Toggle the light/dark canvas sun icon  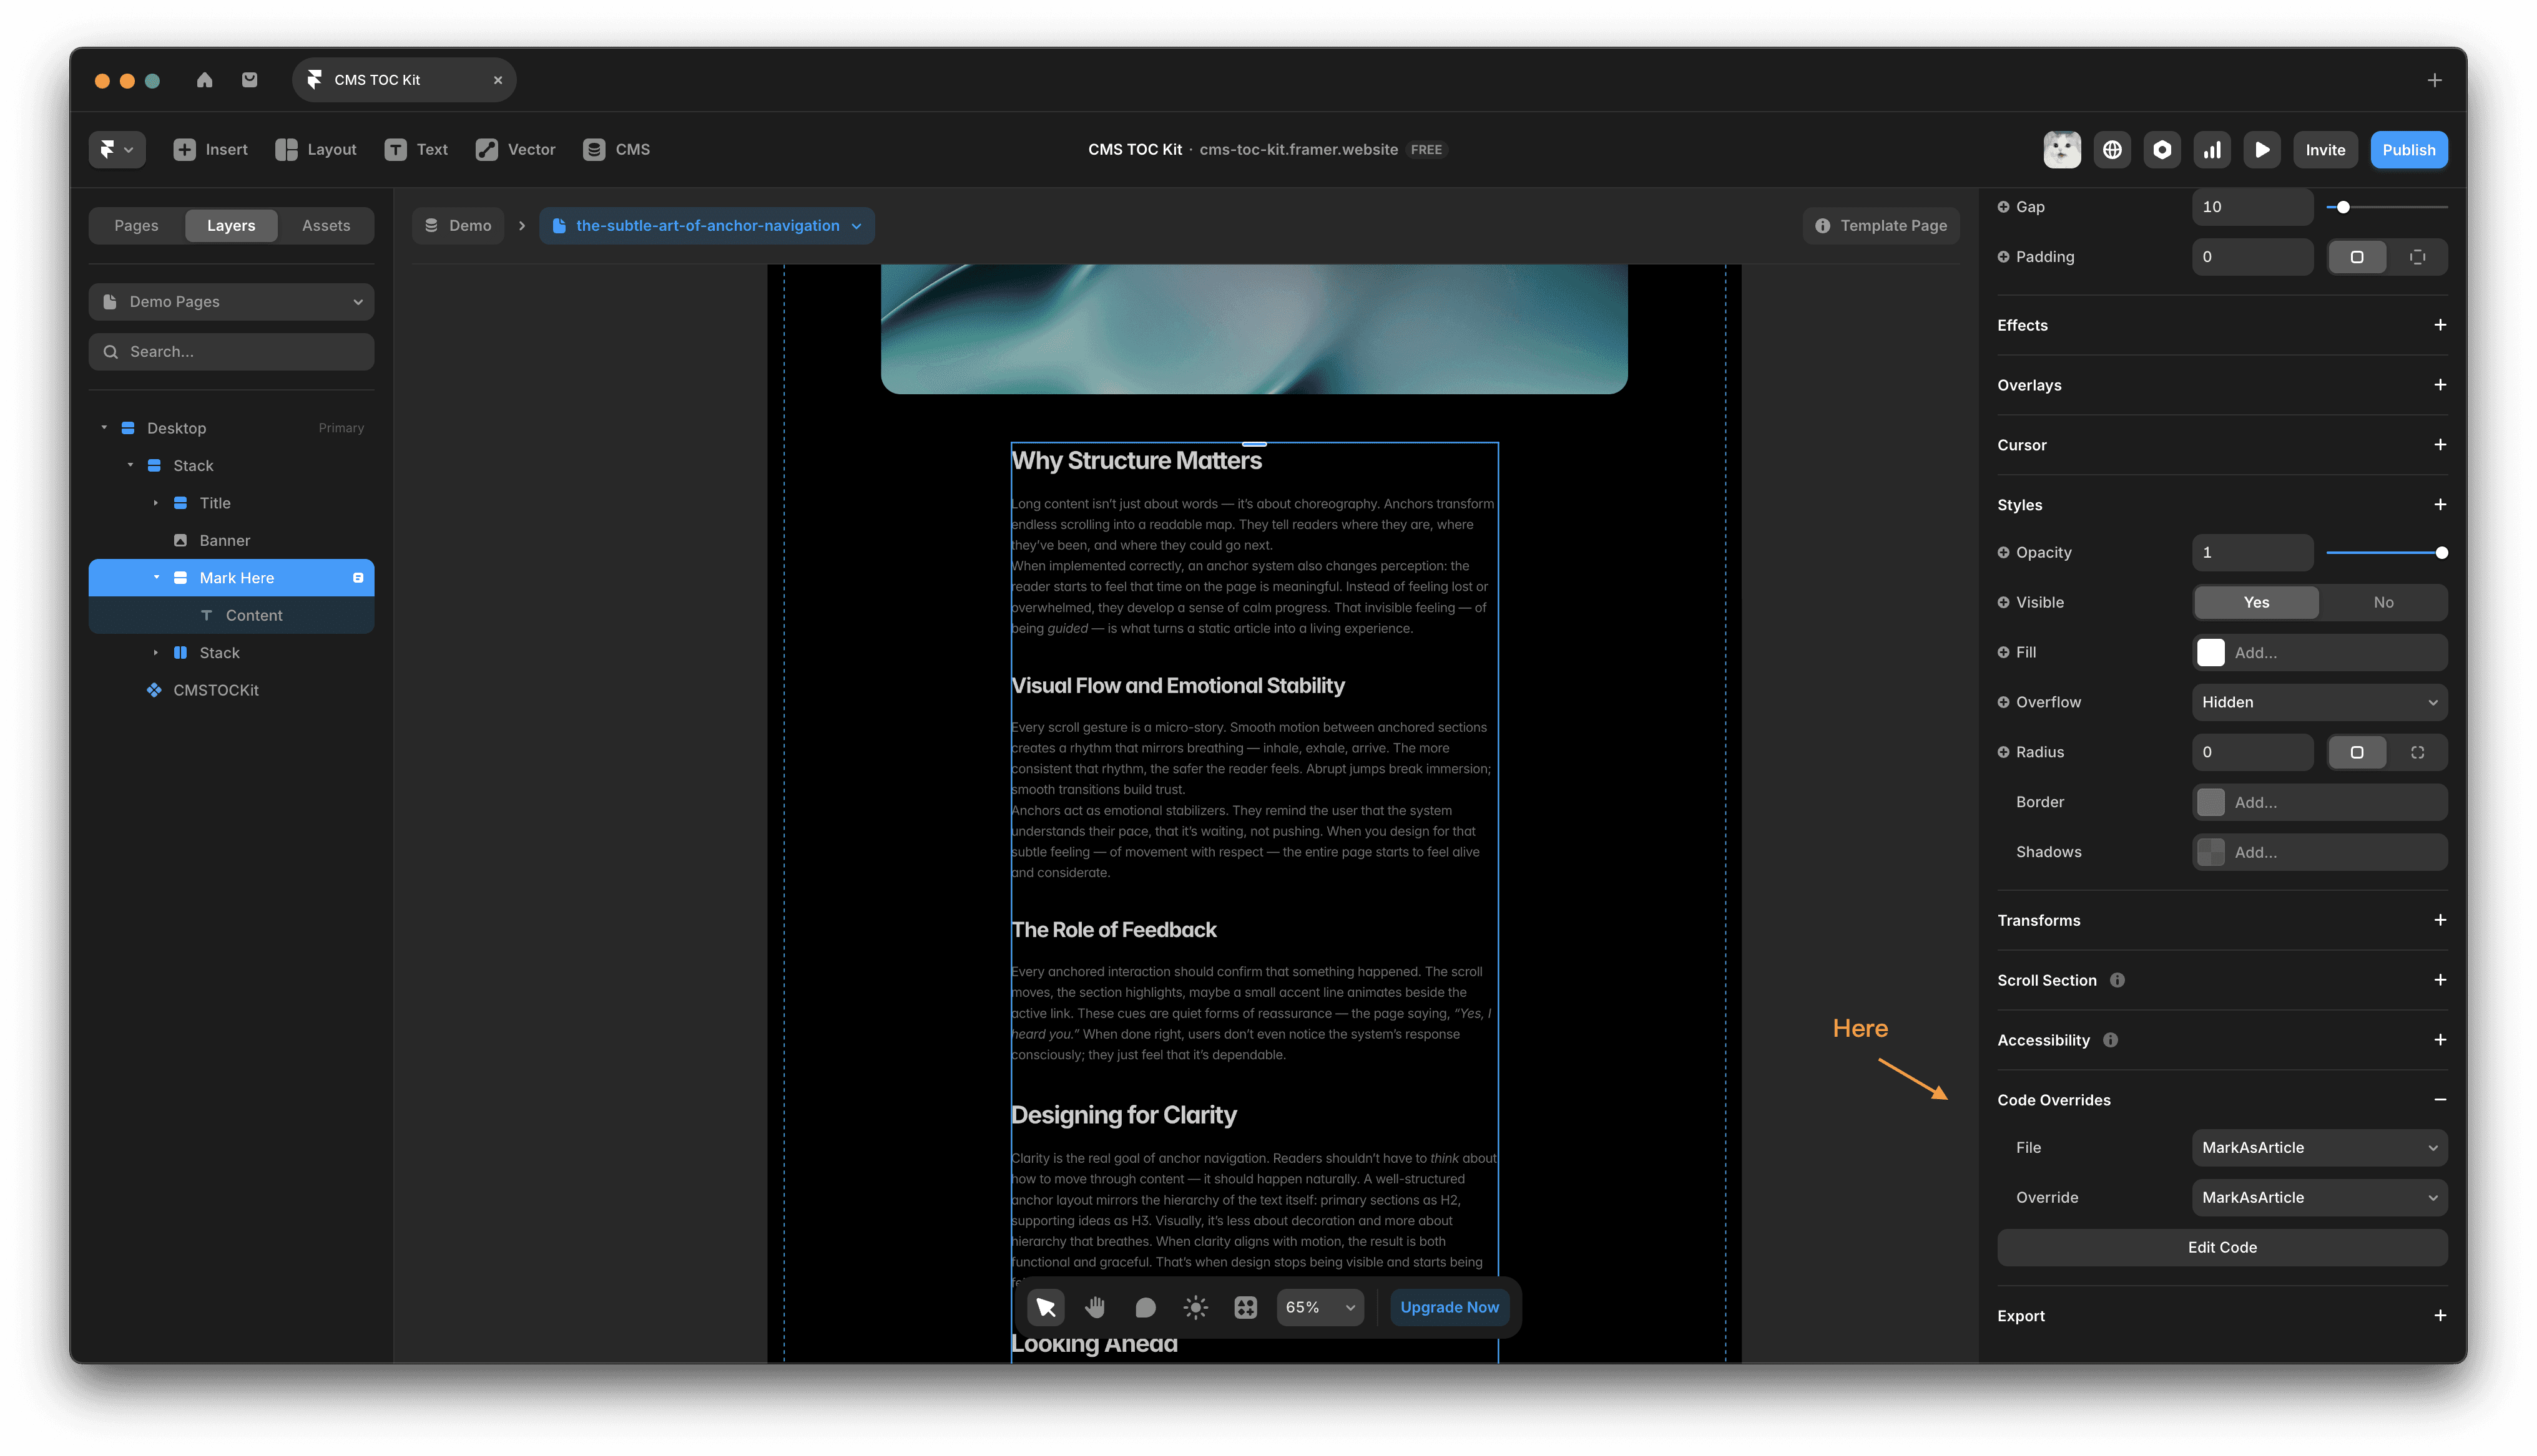[1195, 1307]
